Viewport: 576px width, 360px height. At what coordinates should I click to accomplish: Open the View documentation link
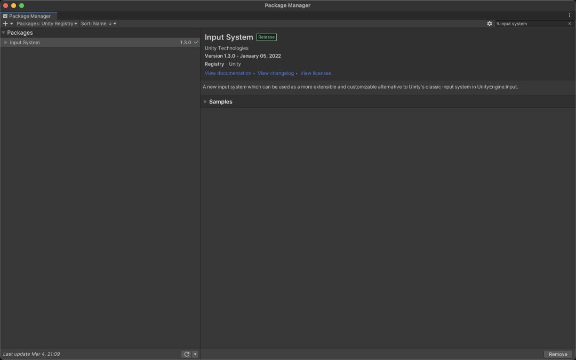point(228,73)
